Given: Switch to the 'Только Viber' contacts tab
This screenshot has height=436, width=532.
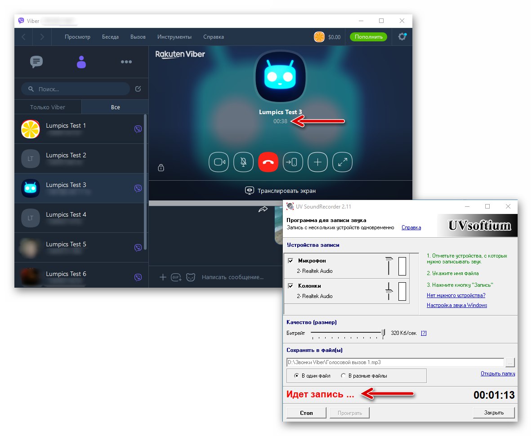Looking at the screenshot, I should click(x=48, y=107).
